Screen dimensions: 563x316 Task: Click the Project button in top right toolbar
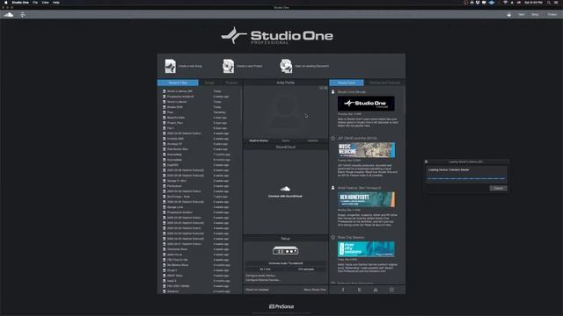[552, 15]
